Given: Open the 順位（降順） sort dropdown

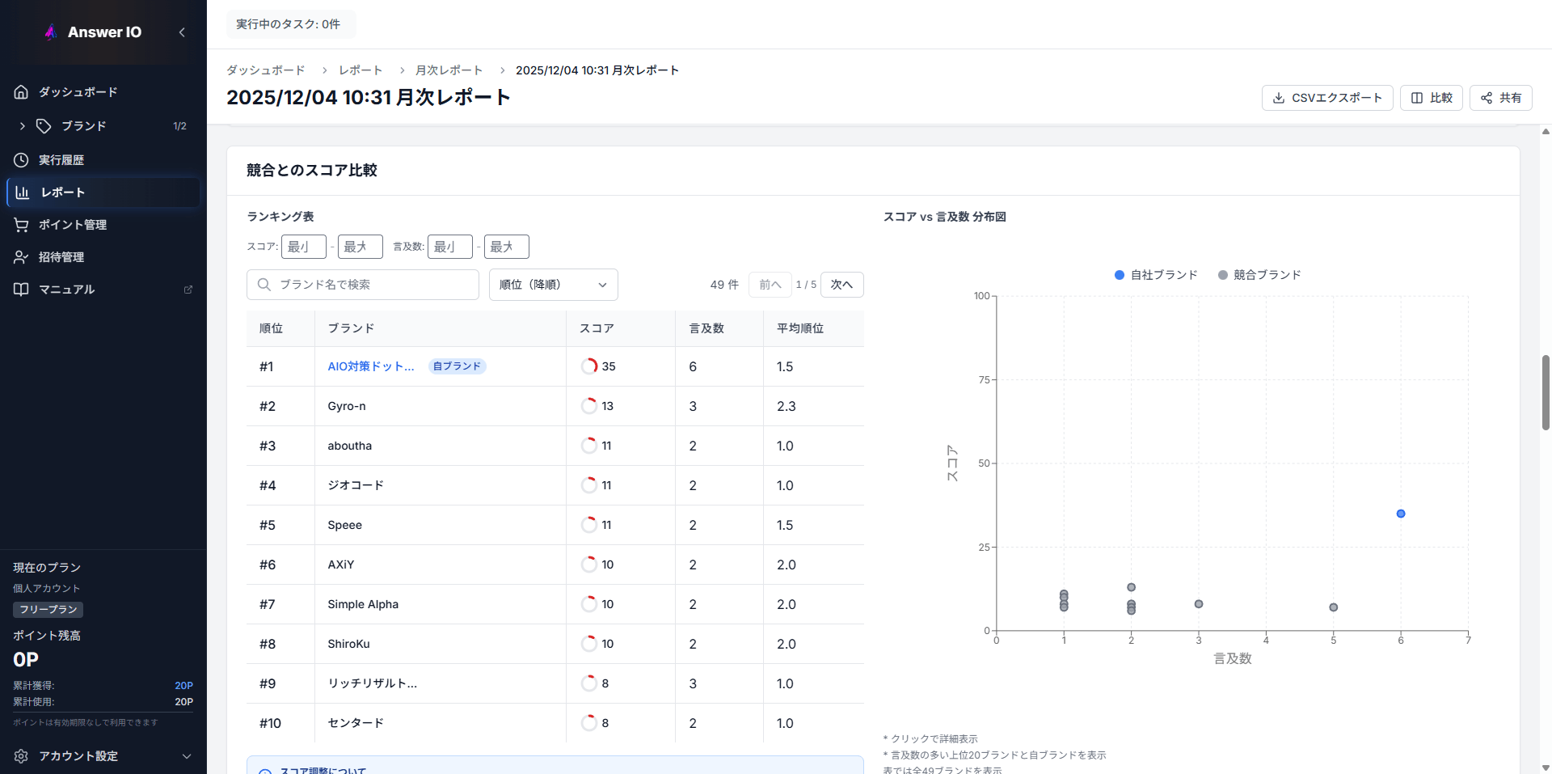Looking at the screenshot, I should (x=553, y=285).
